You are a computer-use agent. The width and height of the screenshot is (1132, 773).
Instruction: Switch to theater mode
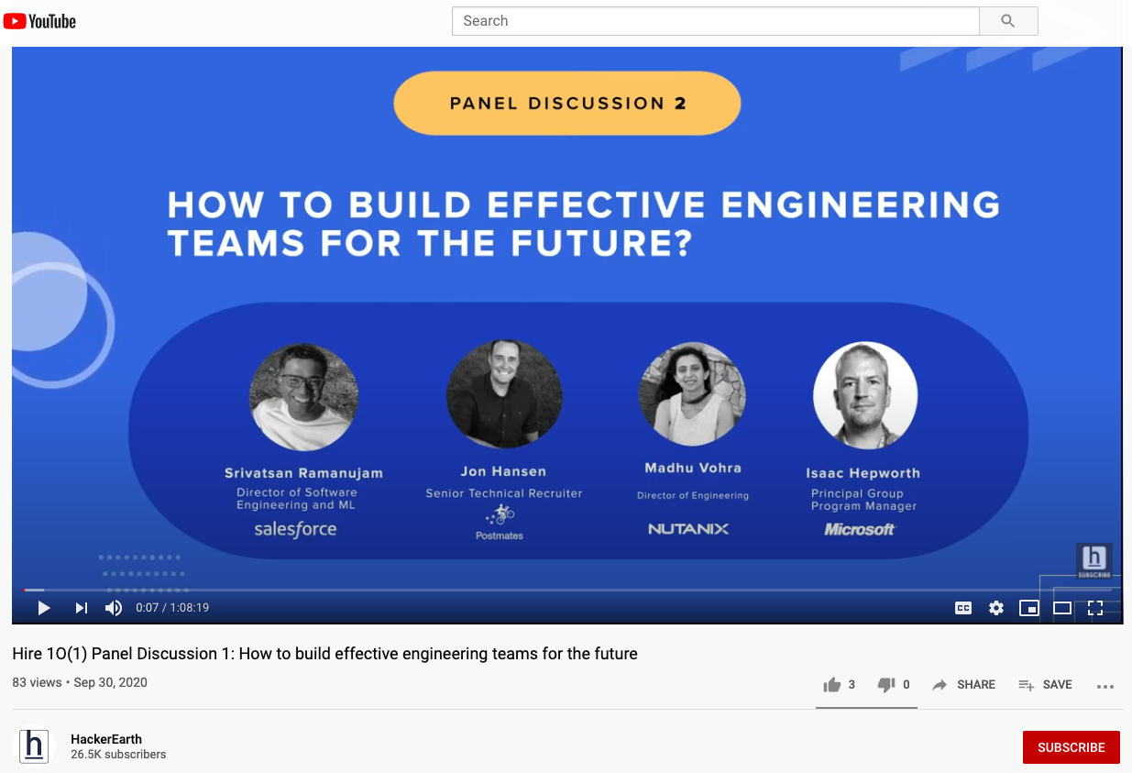[1062, 607]
